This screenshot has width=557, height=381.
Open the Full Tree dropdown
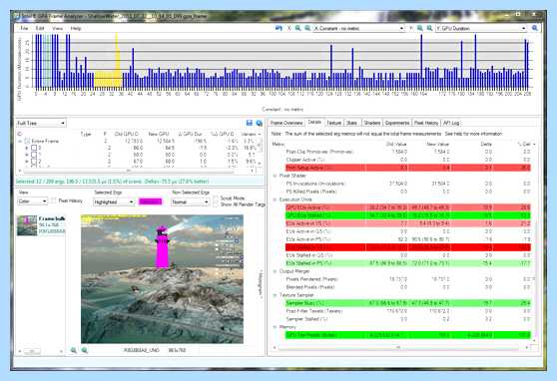[x=41, y=123]
